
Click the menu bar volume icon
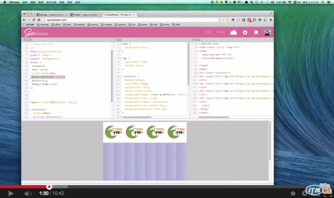(x=273, y=2)
